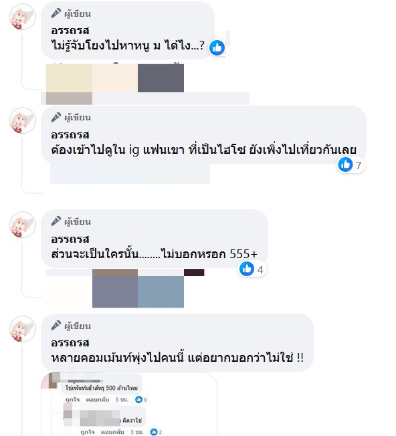Open the like reaction showing 7 likes
This screenshot has height=436, width=396.
click(x=350, y=165)
